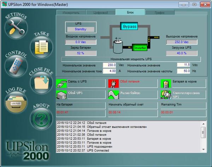Click the 11.5 Vdc nominal value field

coord(183,65)
